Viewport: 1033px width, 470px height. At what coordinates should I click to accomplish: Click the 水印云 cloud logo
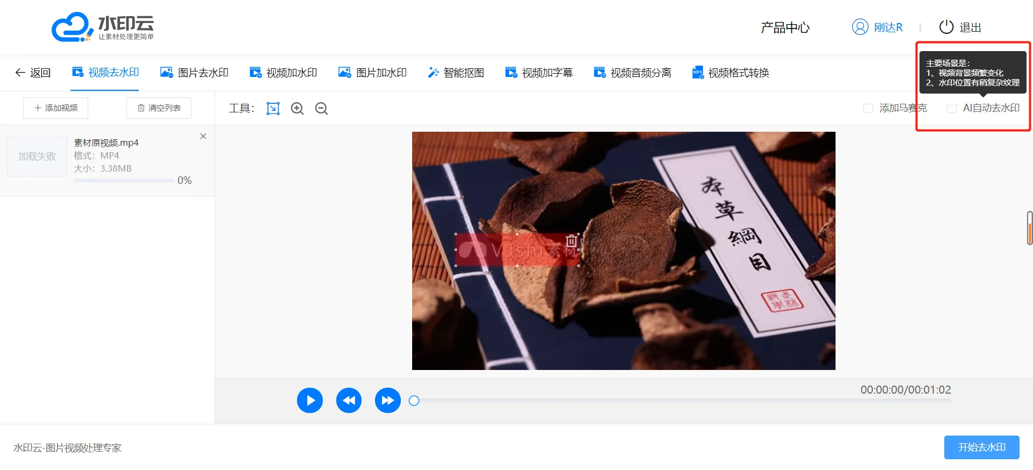[102, 26]
